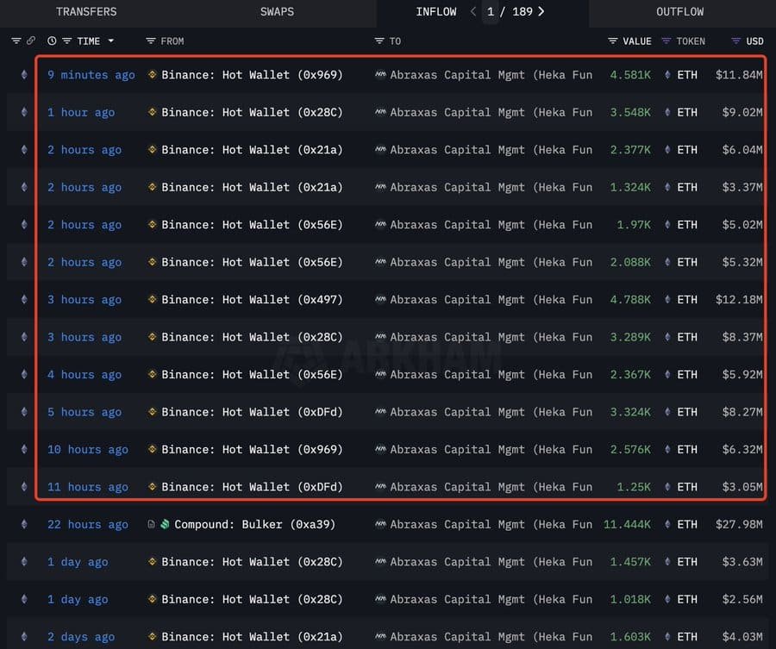Screen dimensions: 776x649
Task: Click the TOKEN column filter icon
Action: (x=666, y=41)
